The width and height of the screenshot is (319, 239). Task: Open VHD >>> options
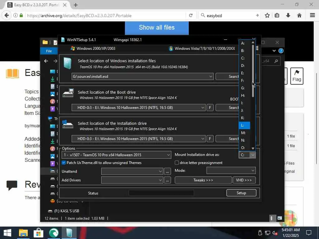244,180
